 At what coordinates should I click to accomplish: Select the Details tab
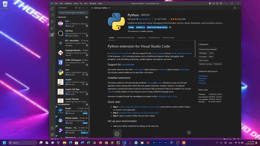click(x=112, y=38)
